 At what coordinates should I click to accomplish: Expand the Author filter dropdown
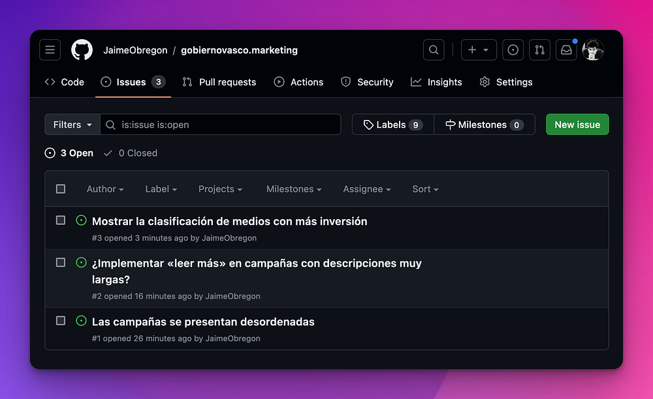105,189
